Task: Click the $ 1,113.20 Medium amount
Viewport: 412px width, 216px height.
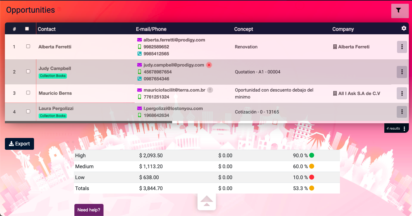Action: click(x=151, y=166)
